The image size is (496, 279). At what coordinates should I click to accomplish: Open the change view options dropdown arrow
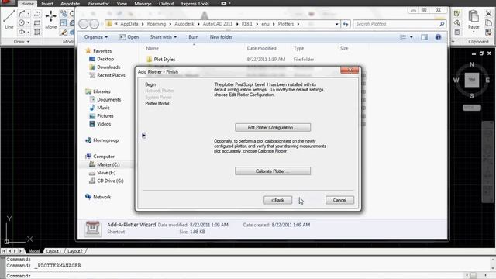(x=412, y=37)
